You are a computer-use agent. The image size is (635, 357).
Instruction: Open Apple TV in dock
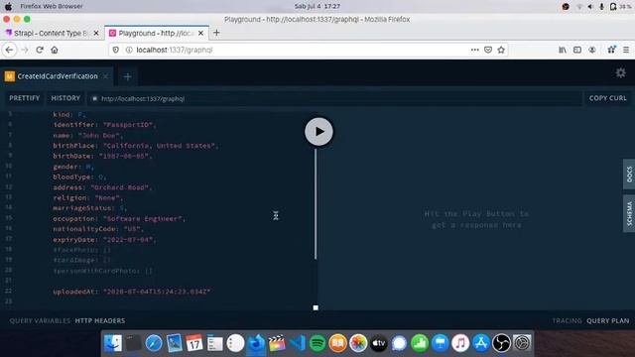379,343
